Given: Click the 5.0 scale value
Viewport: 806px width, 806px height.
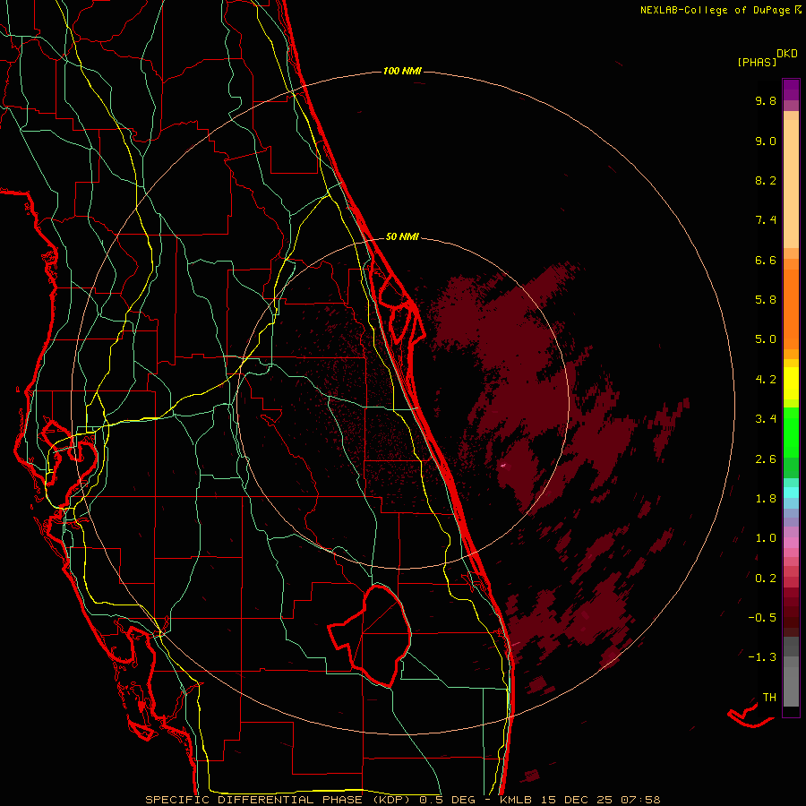Looking at the screenshot, I should [766, 339].
